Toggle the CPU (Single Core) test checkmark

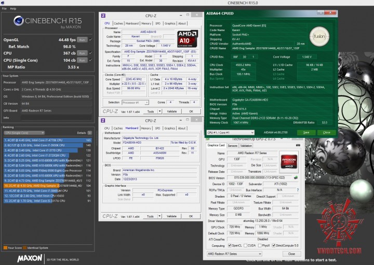90,60
